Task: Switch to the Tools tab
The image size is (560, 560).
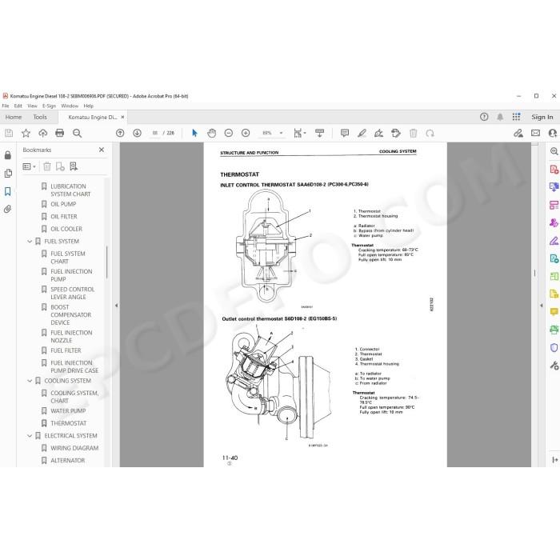Action: click(x=40, y=117)
